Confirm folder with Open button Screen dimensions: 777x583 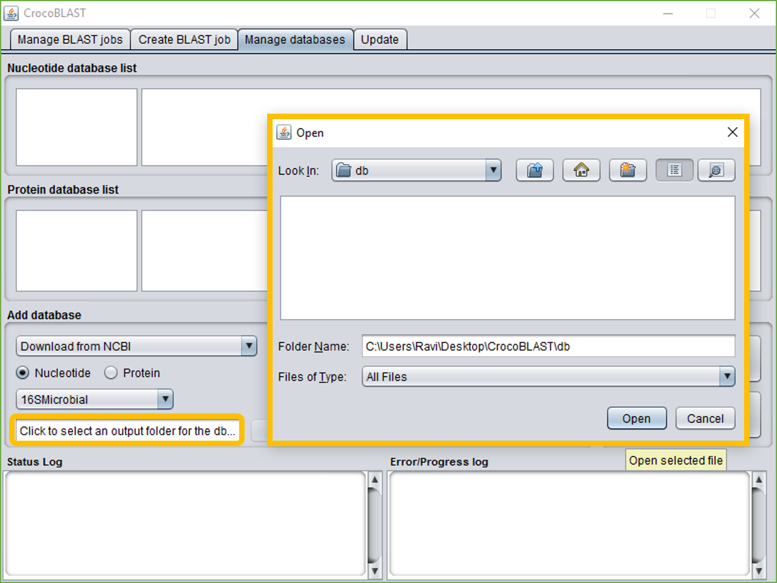click(x=636, y=418)
